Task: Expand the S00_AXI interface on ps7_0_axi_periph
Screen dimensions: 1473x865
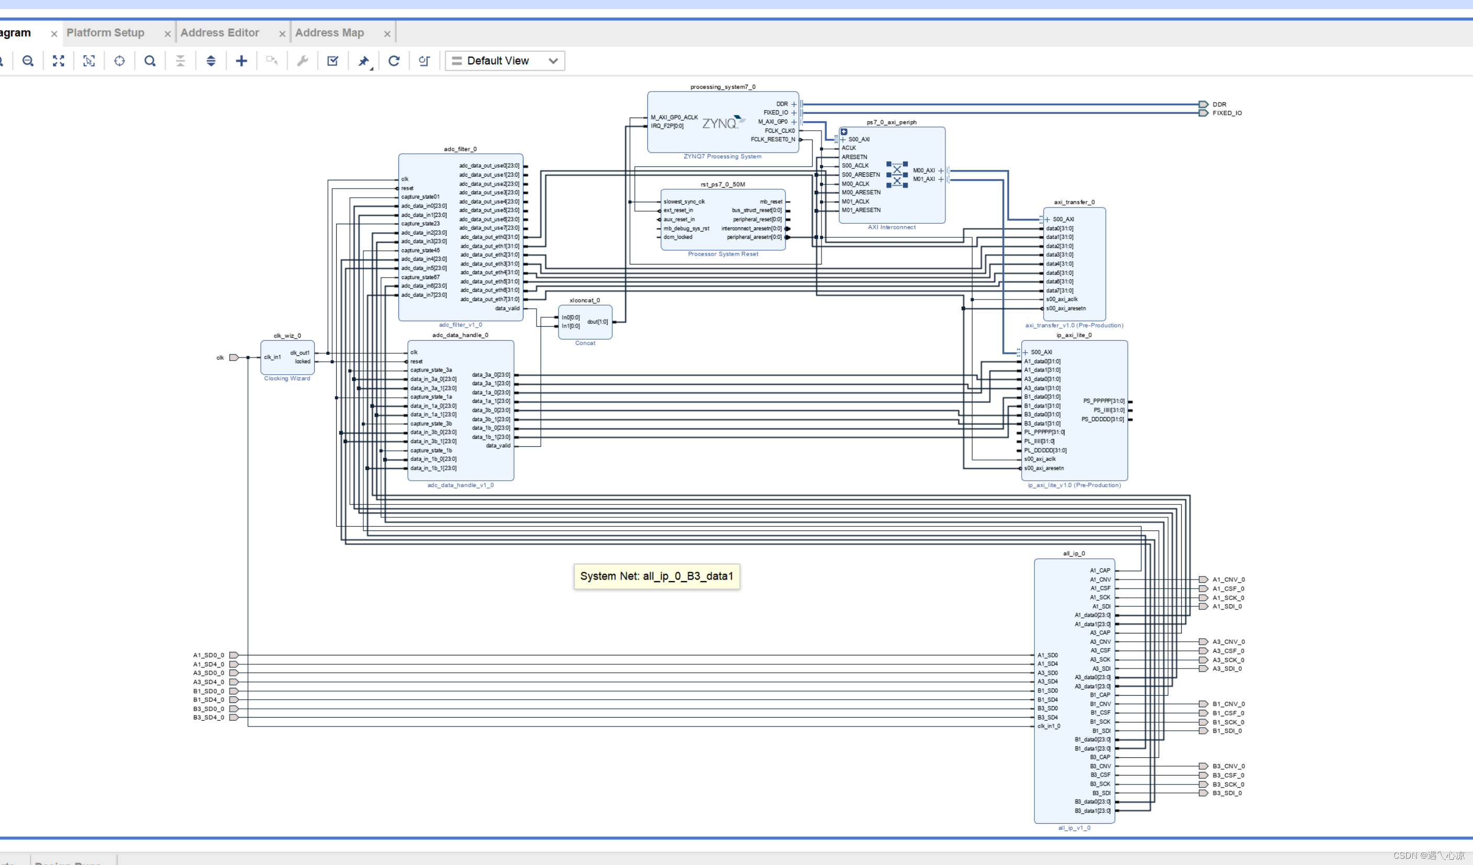Action: point(843,140)
